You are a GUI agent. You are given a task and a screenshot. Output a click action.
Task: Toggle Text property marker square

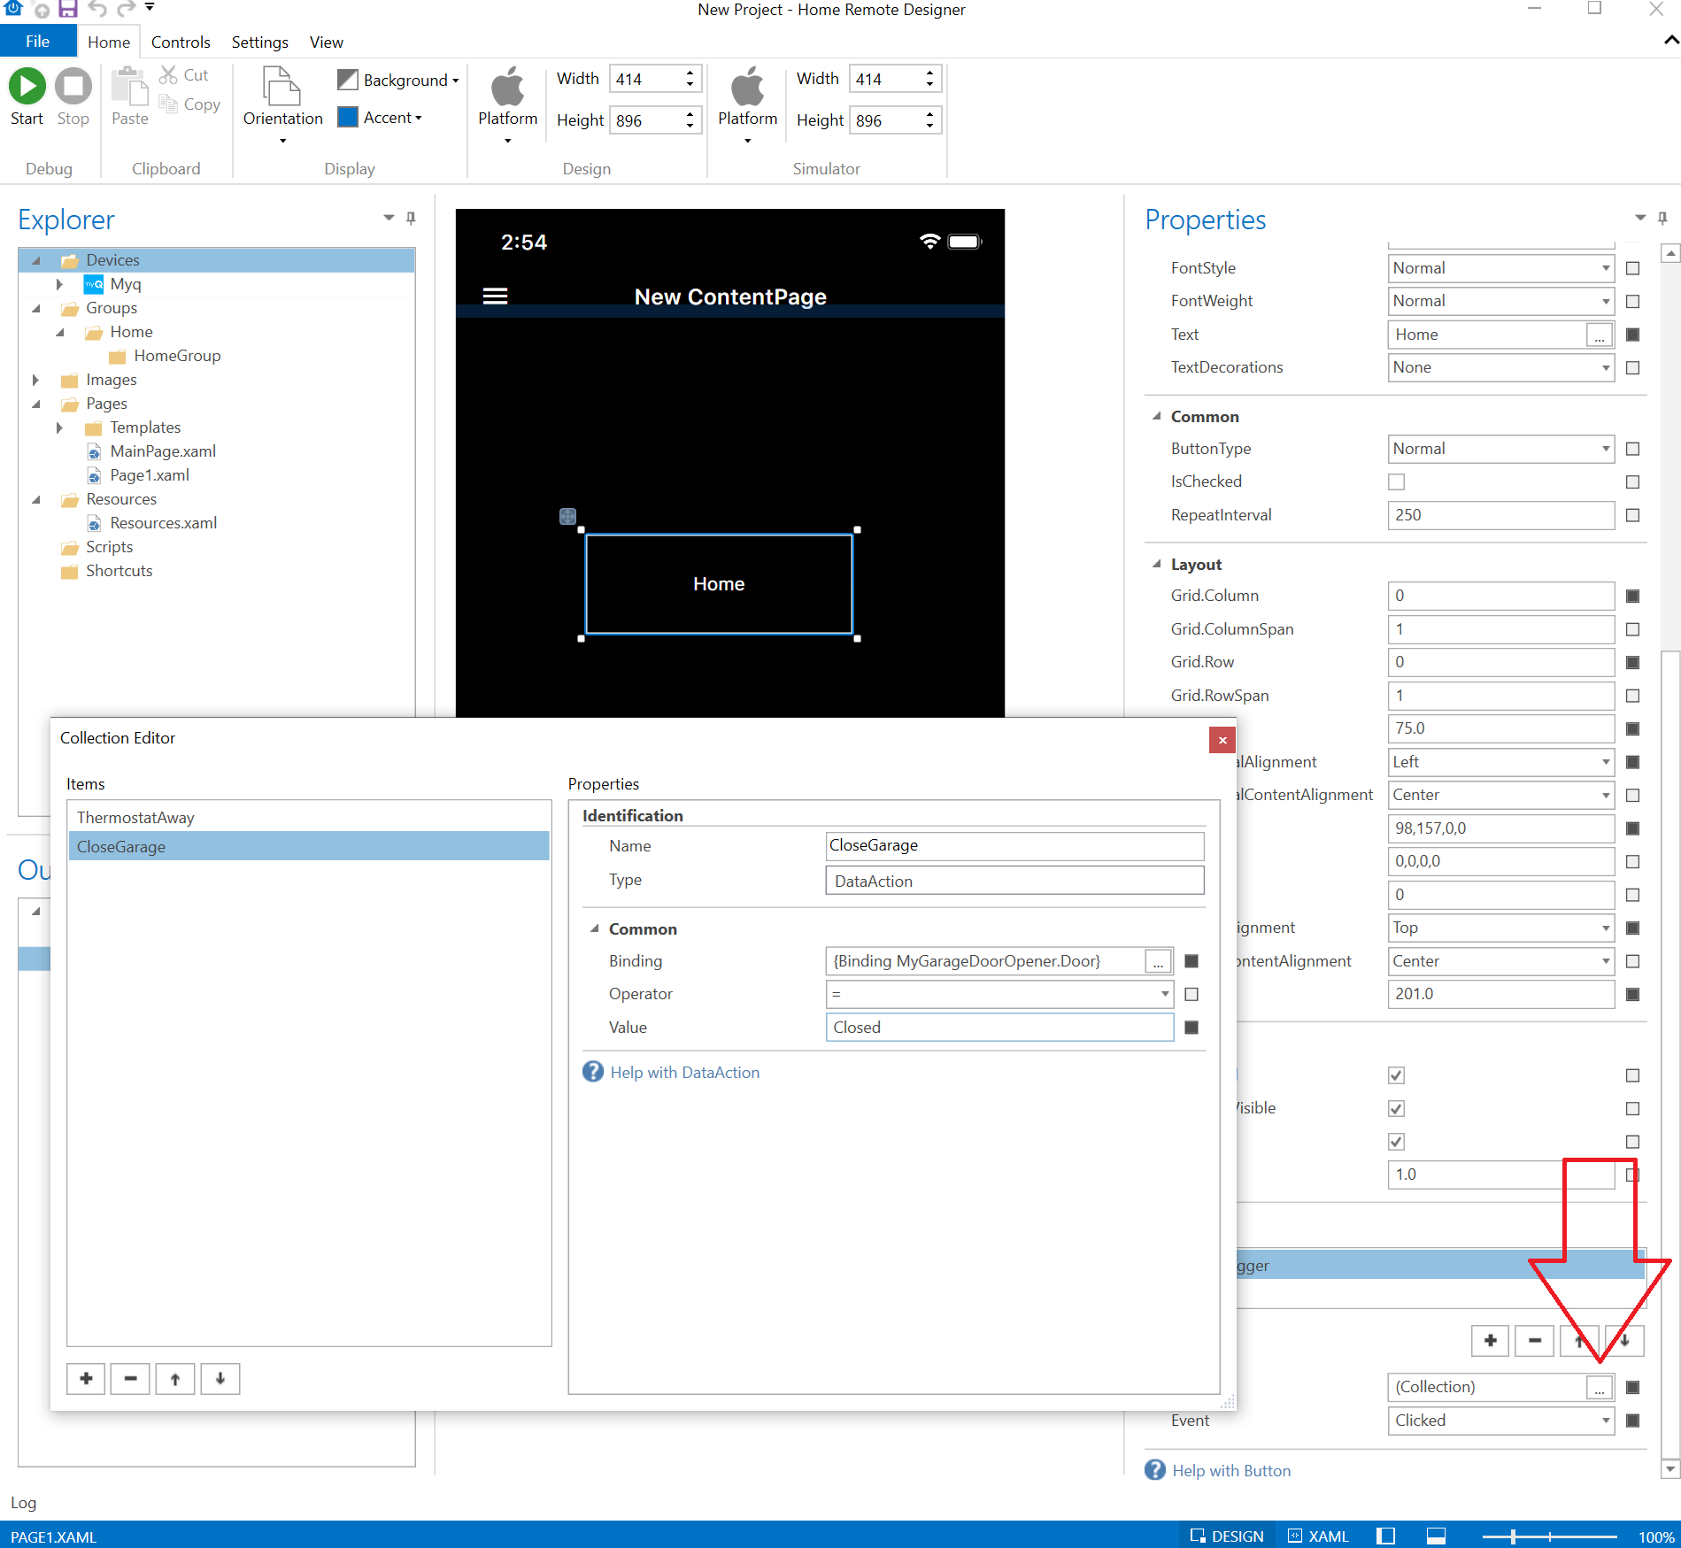(1633, 335)
